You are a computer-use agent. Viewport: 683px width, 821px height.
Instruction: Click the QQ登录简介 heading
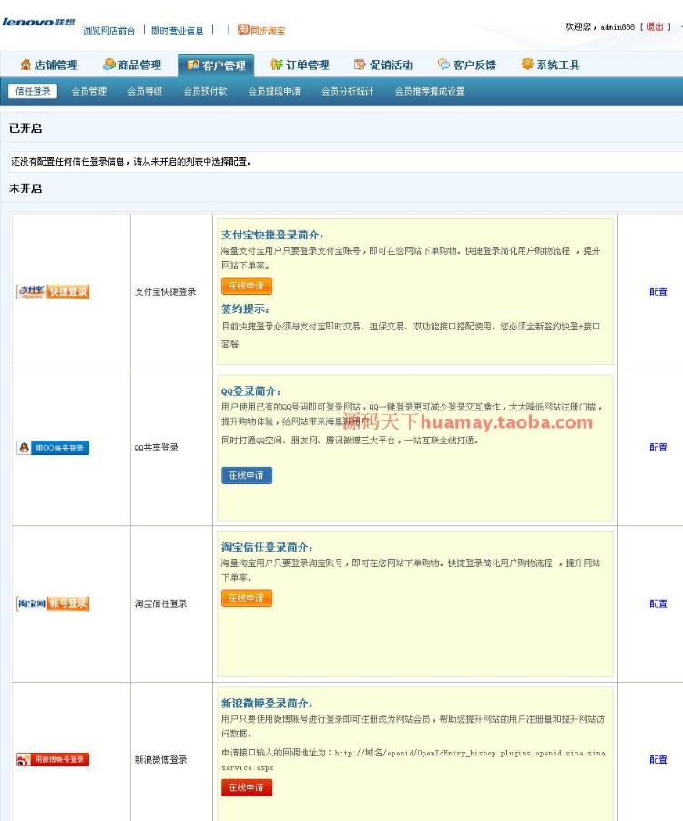pyautogui.click(x=250, y=391)
